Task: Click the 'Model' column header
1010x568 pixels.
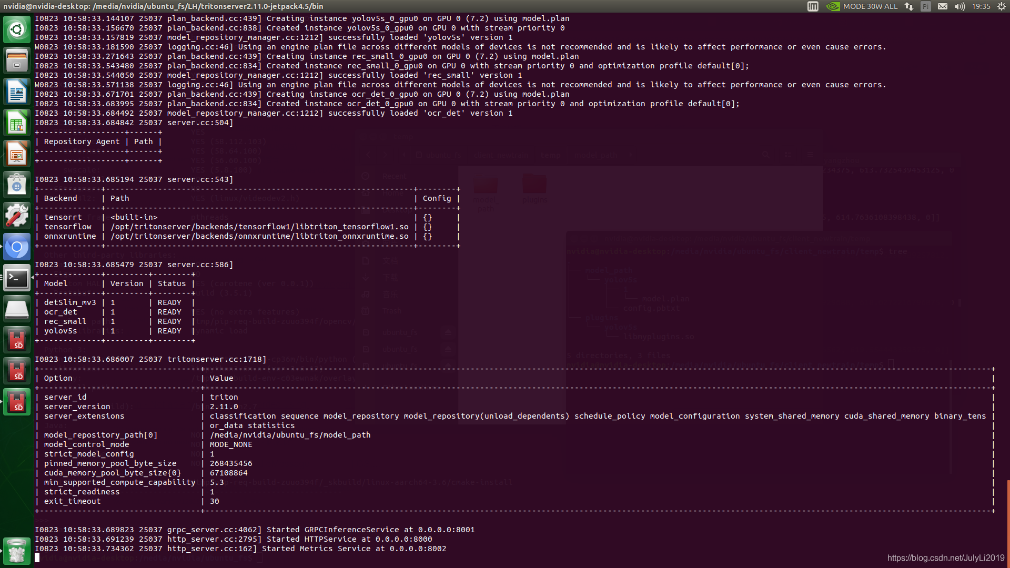Action: pyautogui.click(x=56, y=283)
